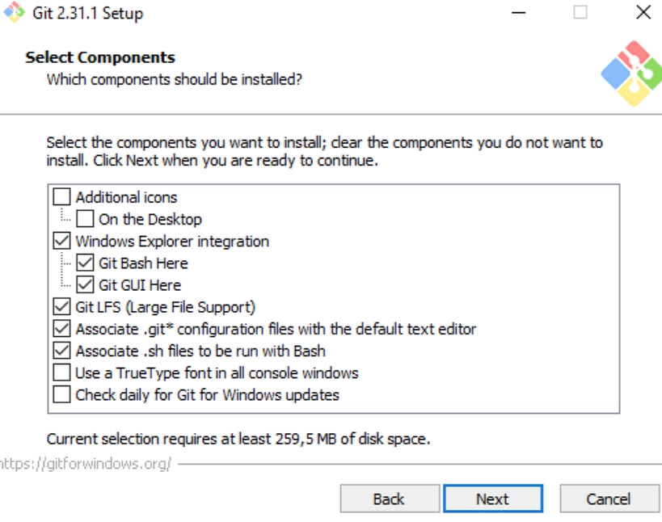Enable the Additional icons checkbox
This screenshot has height=522, width=662.
[x=62, y=197]
